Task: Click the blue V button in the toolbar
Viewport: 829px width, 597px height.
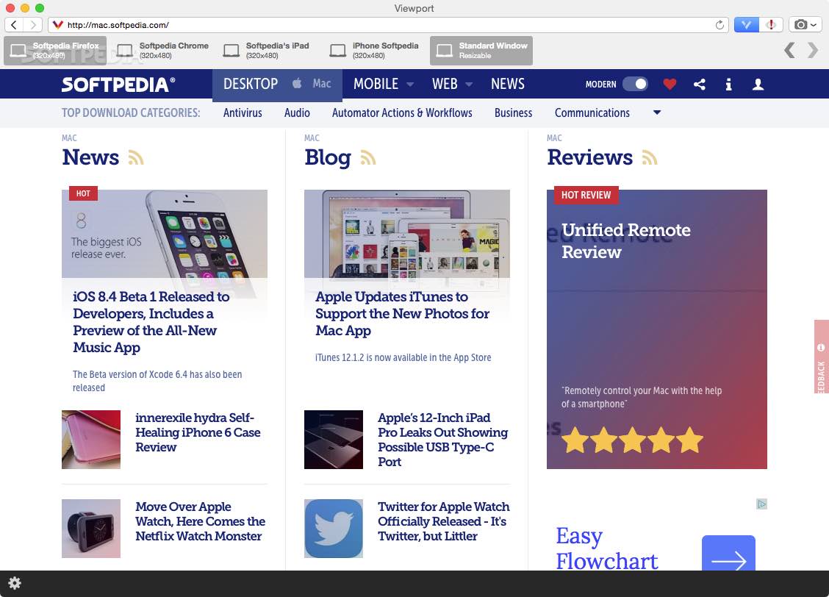Action: (746, 25)
